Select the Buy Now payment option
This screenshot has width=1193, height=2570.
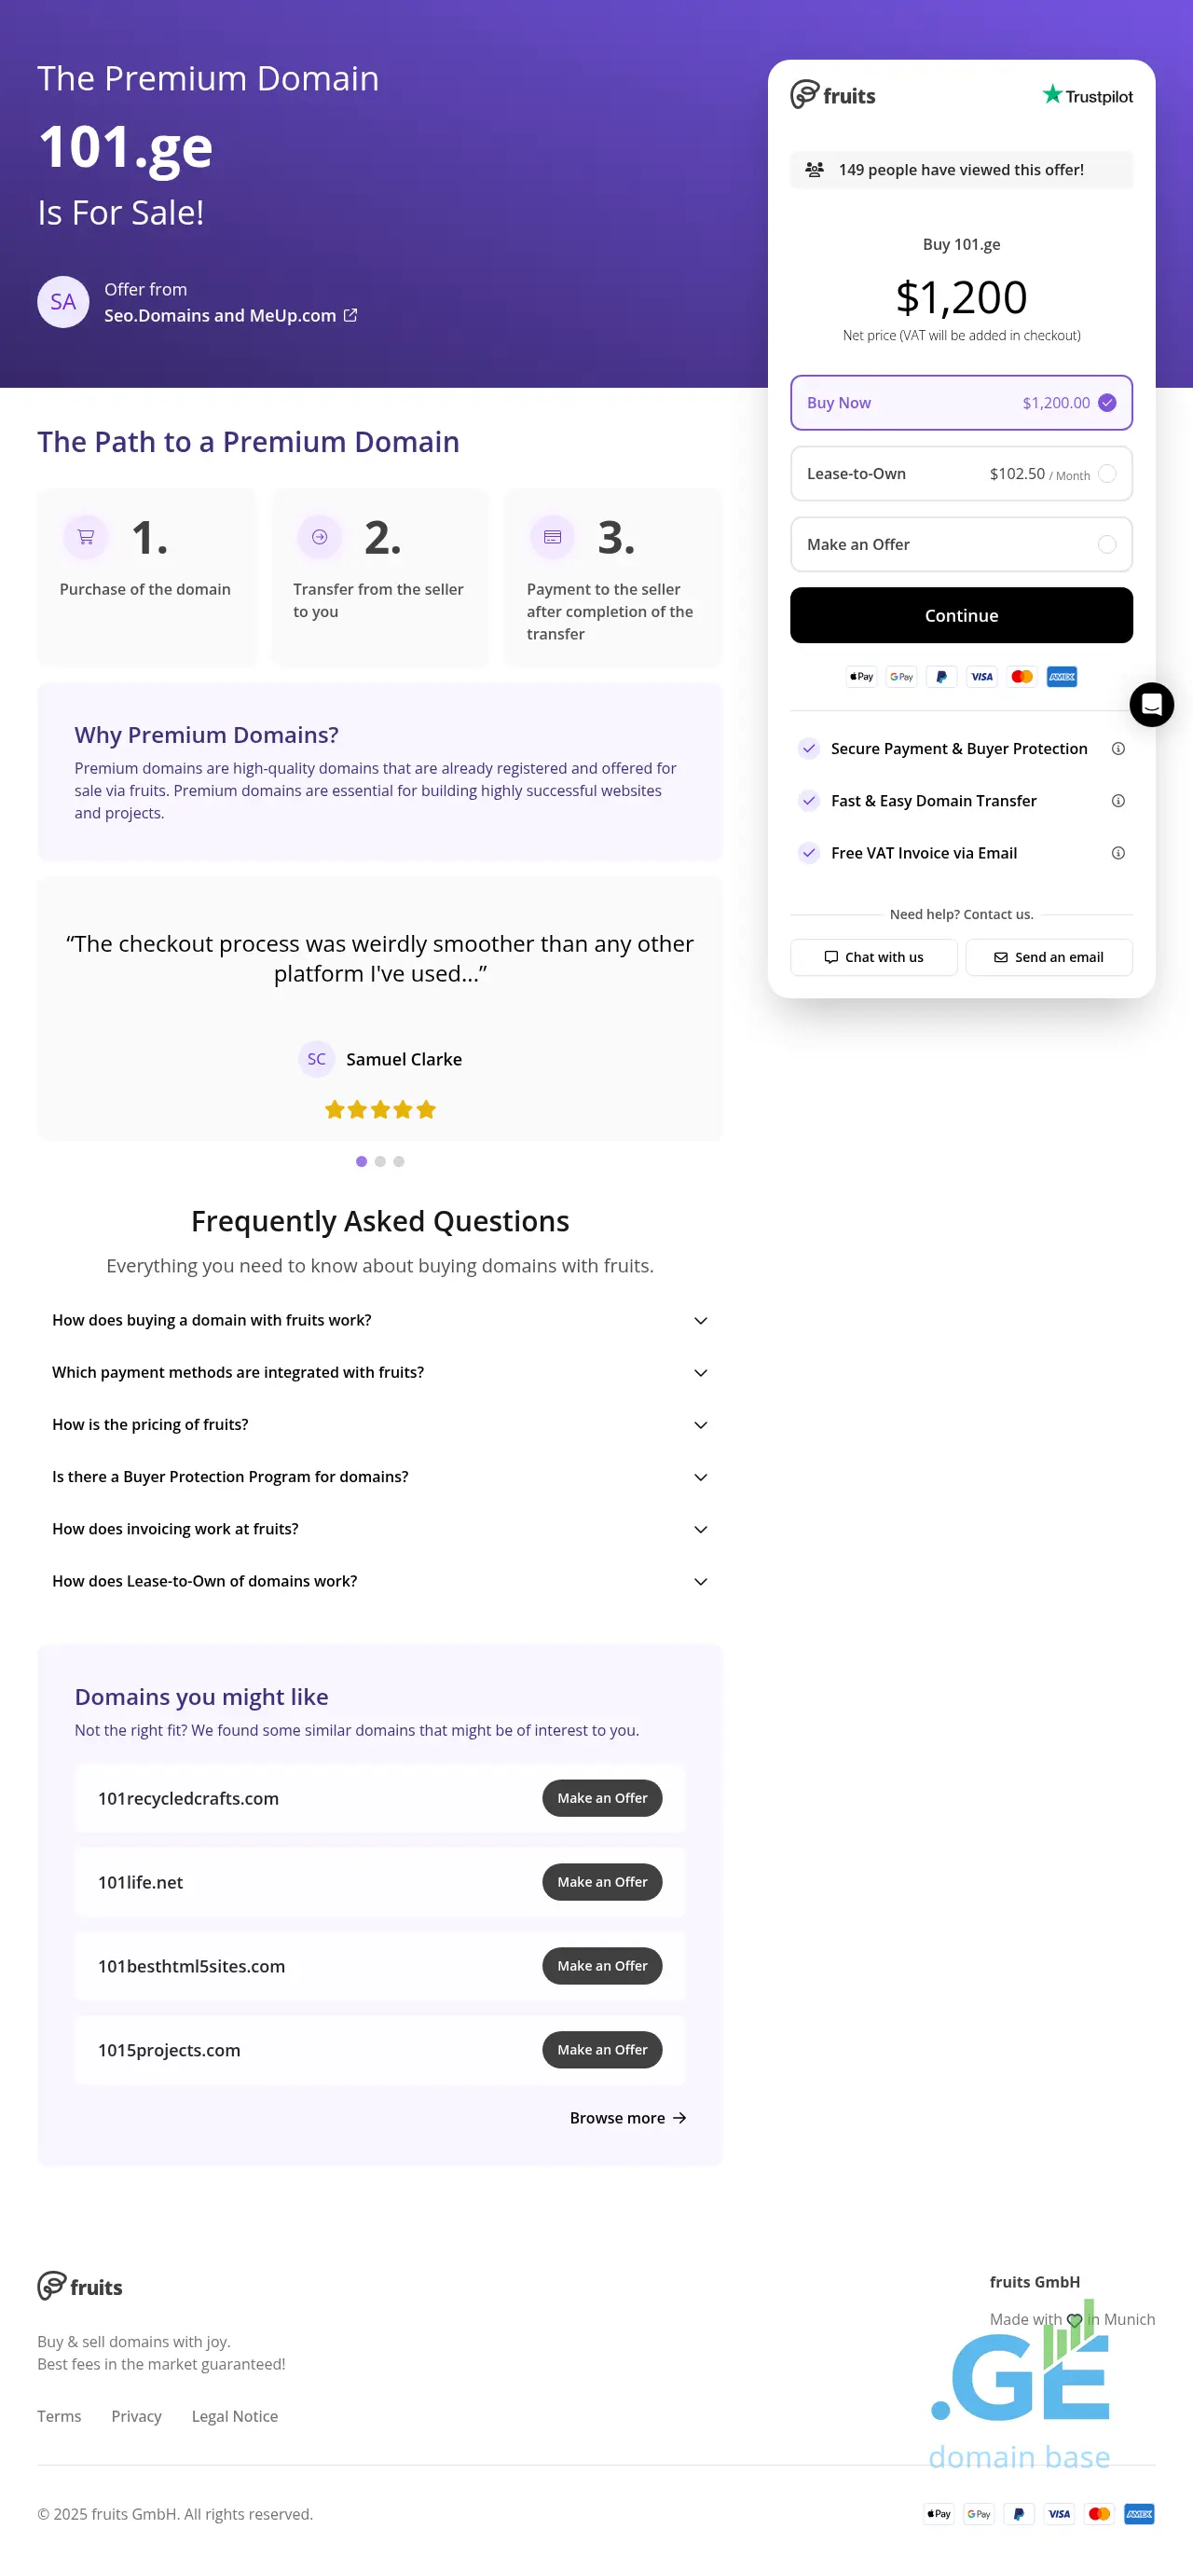(x=961, y=403)
